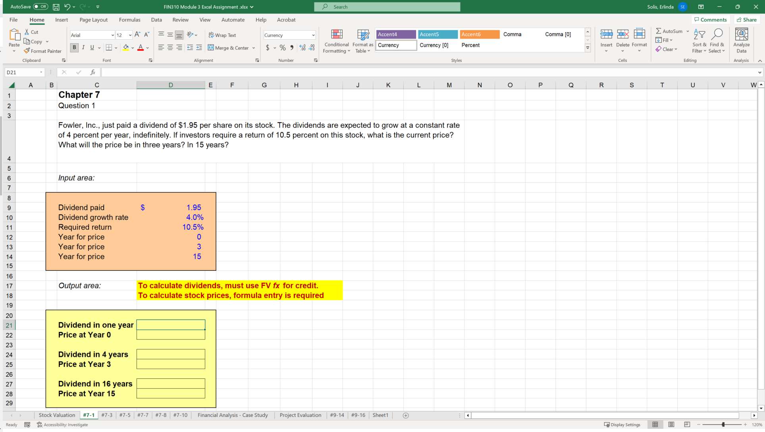Switch to Page Break Preview in status bar

coord(687,424)
